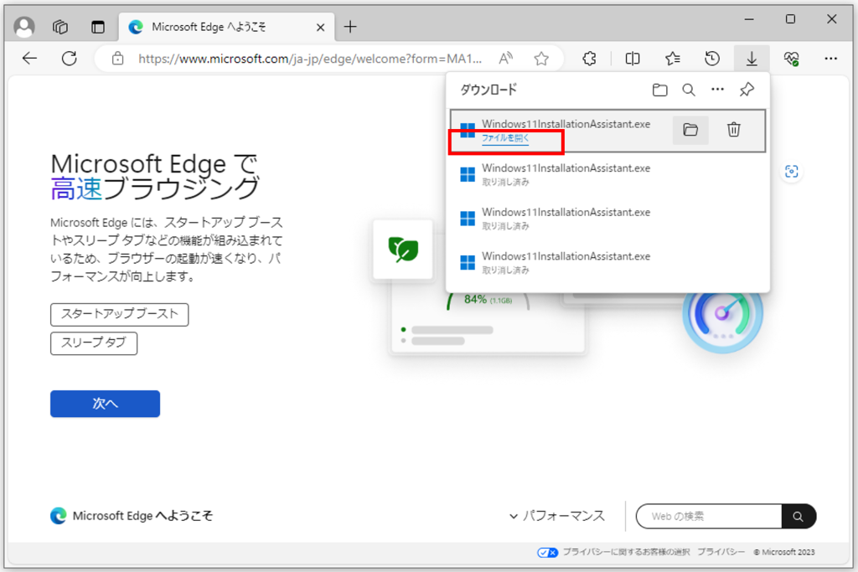The width and height of the screenshot is (858, 572).
Task: Click the Microsoft Edge へようこそ footer logo
Action: [x=132, y=516]
